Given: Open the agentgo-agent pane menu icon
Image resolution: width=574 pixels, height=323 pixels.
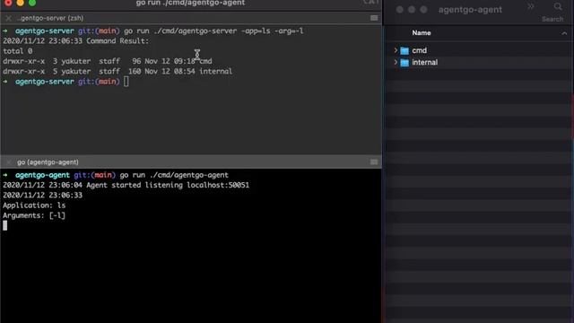Looking at the screenshot, I should 374,161.
